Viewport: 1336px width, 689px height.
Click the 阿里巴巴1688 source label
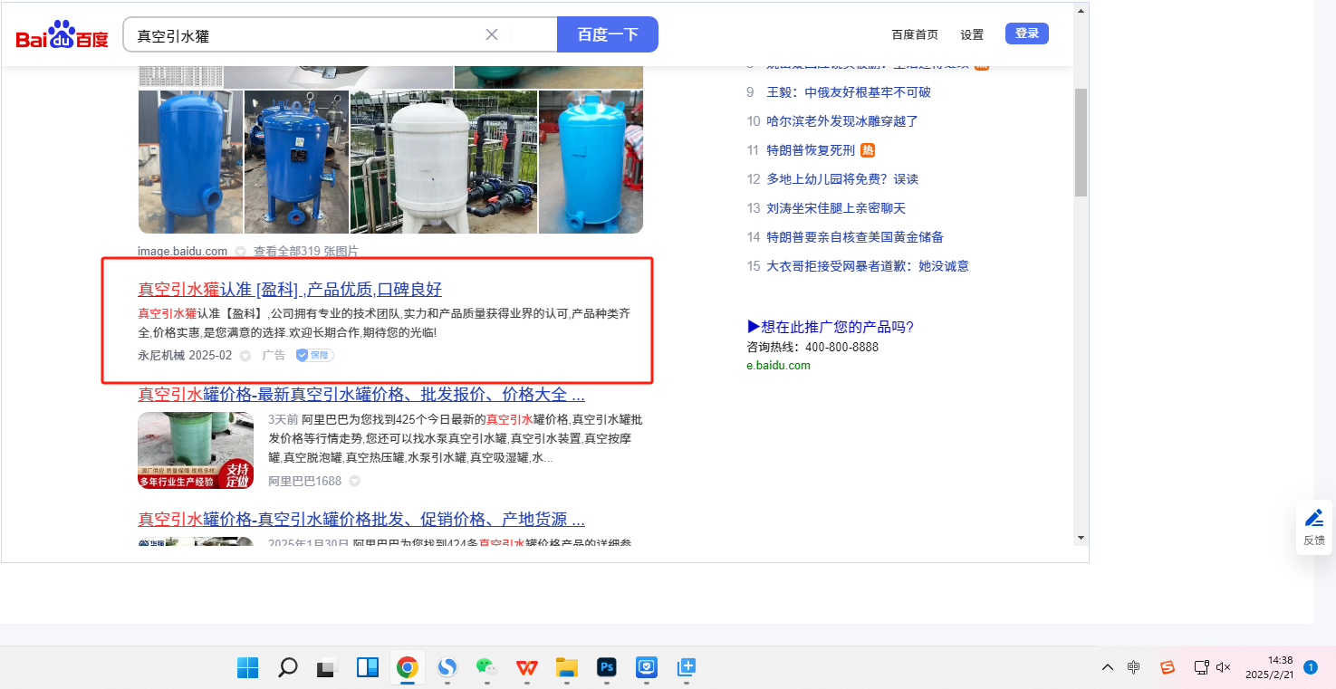point(305,481)
